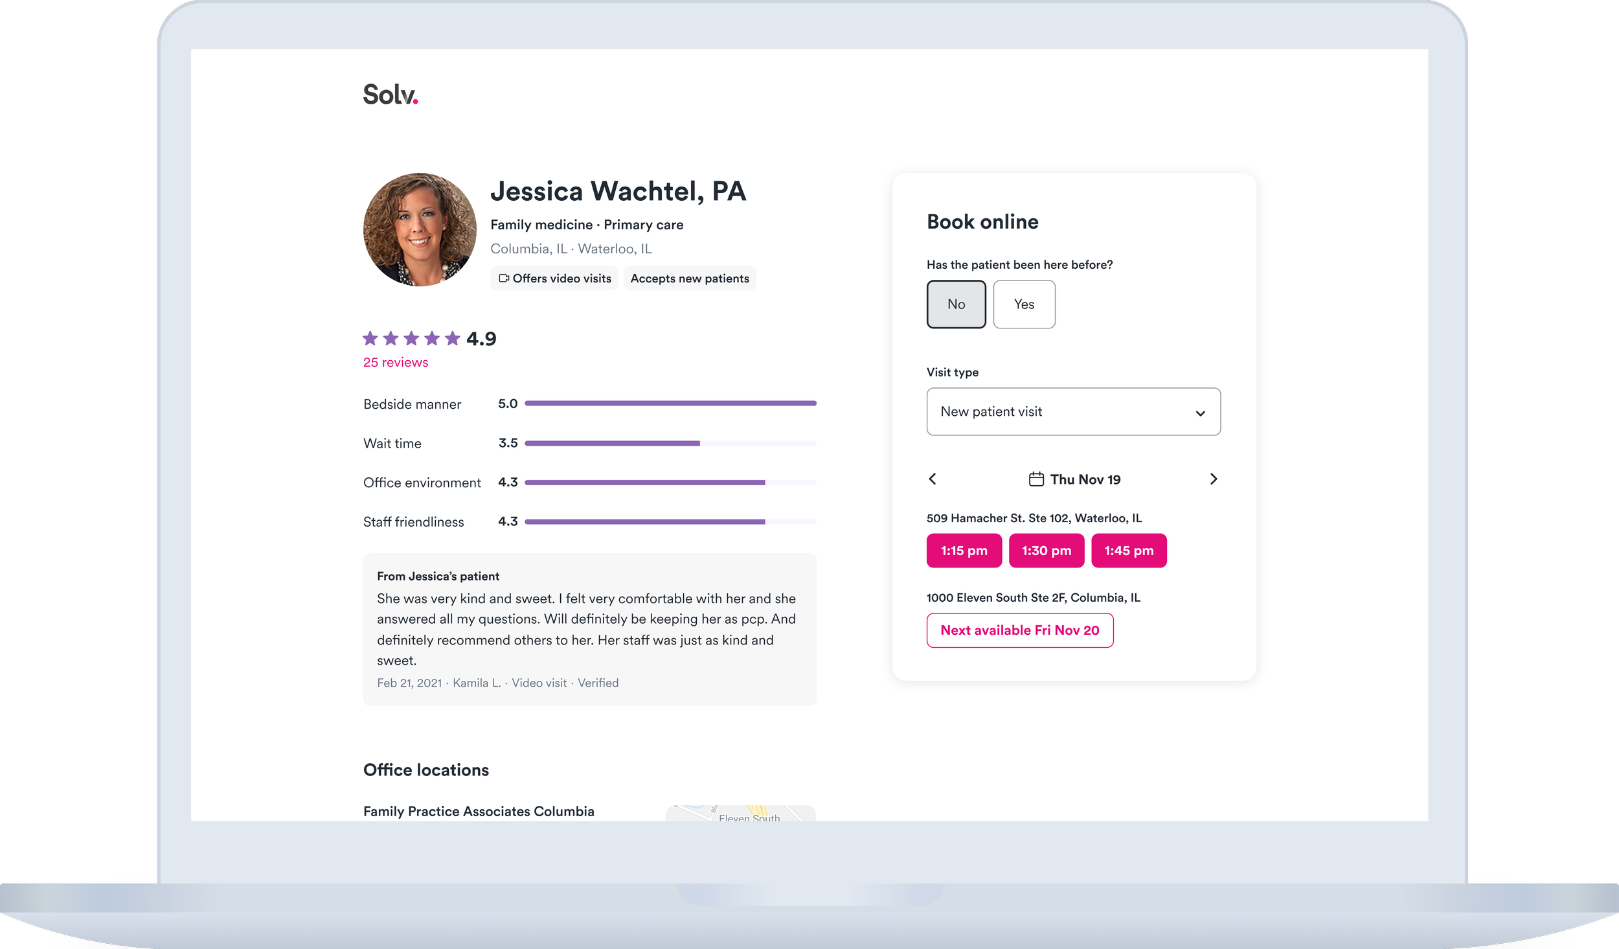This screenshot has height=949, width=1619.
Task: Choose the 1:30 pm time slot
Action: tap(1046, 551)
